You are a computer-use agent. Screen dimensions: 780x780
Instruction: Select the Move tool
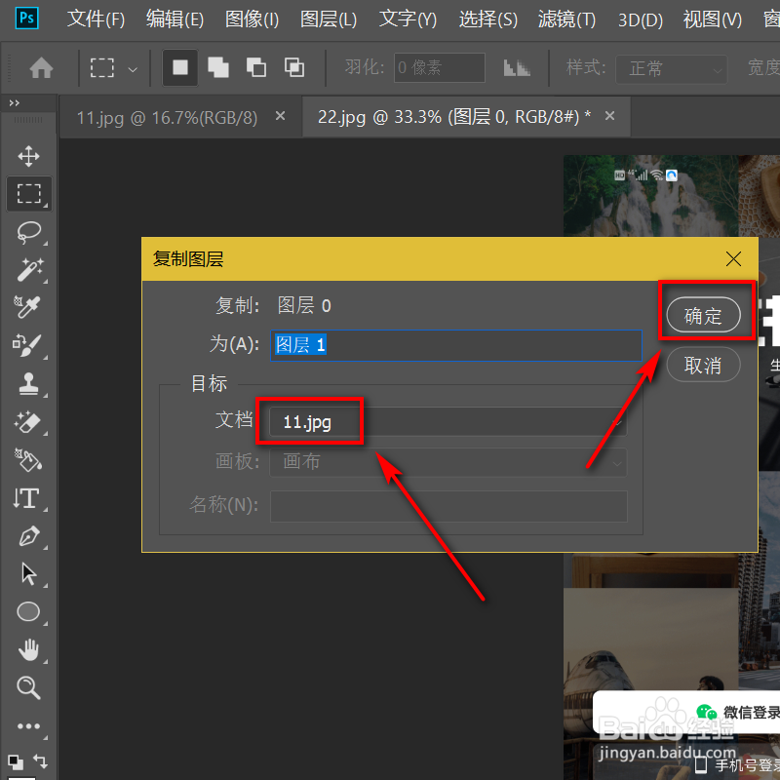28,156
